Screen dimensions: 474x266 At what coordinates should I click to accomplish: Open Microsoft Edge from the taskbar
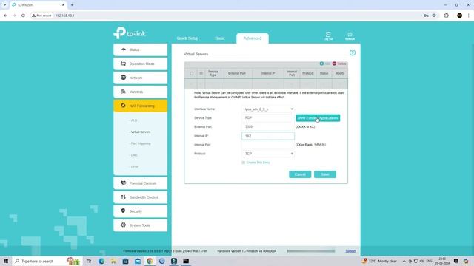click(101, 261)
